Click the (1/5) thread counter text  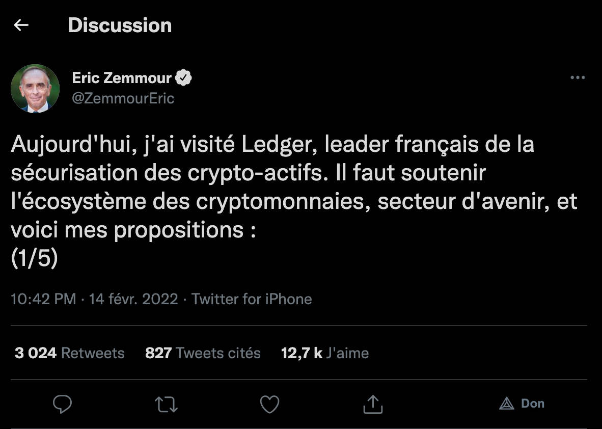(34, 259)
